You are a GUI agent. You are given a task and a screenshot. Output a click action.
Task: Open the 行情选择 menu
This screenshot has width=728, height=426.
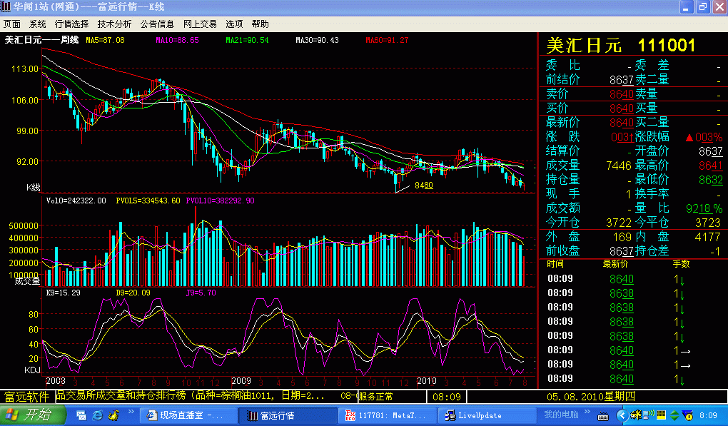[x=71, y=24]
